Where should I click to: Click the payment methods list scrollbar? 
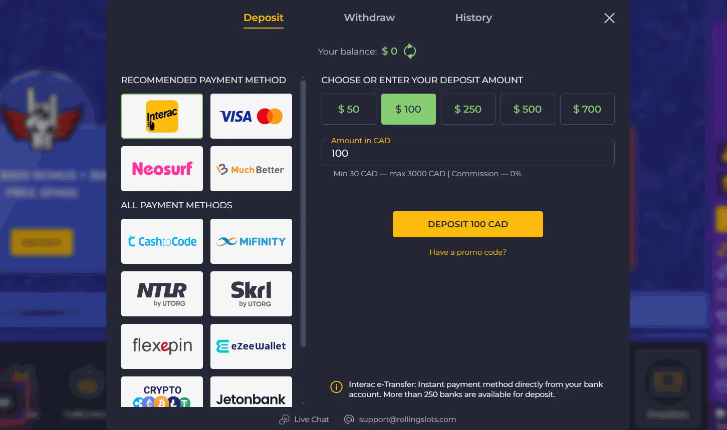[303, 213]
